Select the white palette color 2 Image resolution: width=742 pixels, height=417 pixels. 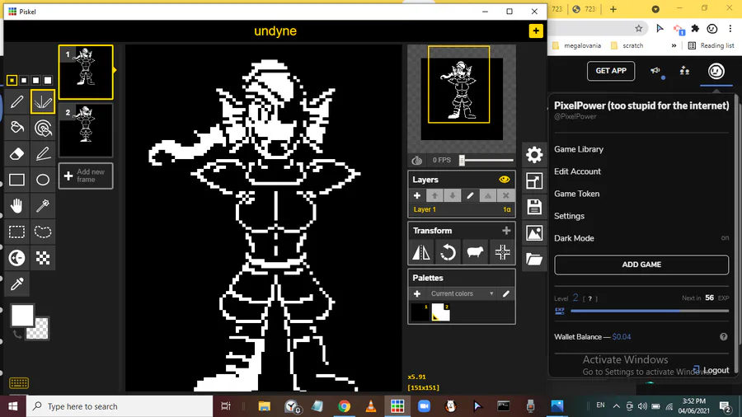point(440,312)
